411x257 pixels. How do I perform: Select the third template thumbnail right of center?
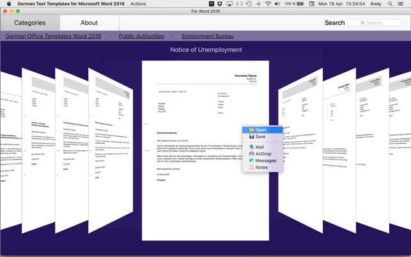tap(373, 150)
